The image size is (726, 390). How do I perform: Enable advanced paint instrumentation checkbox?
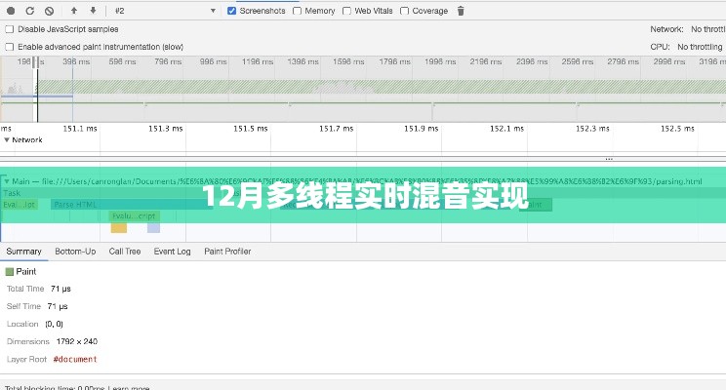pos(10,46)
